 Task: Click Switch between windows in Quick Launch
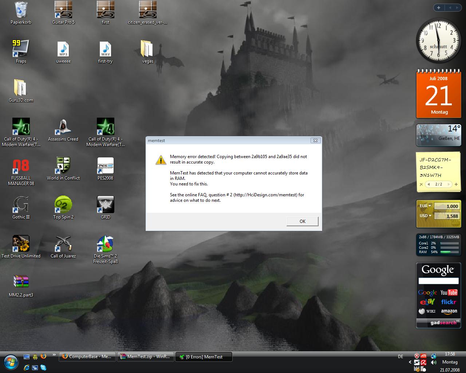(x=35, y=368)
